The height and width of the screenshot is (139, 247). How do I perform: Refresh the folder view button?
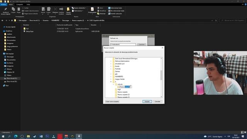click(x=216, y=20)
